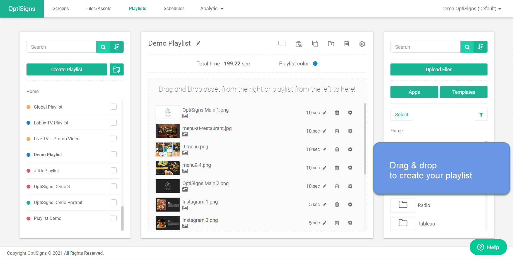Sort the playlists list
The width and height of the screenshot is (514, 260).
(x=117, y=47)
